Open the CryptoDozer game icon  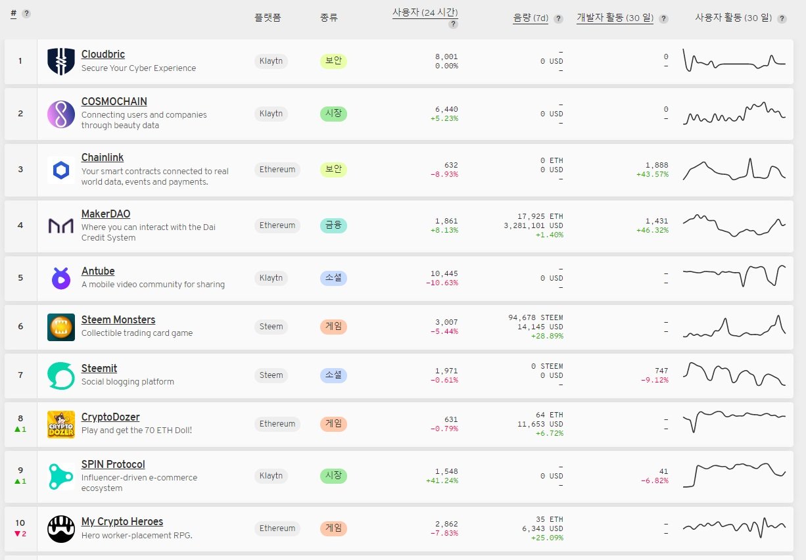(61, 424)
